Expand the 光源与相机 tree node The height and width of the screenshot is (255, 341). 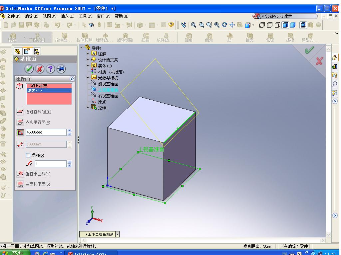(88, 77)
